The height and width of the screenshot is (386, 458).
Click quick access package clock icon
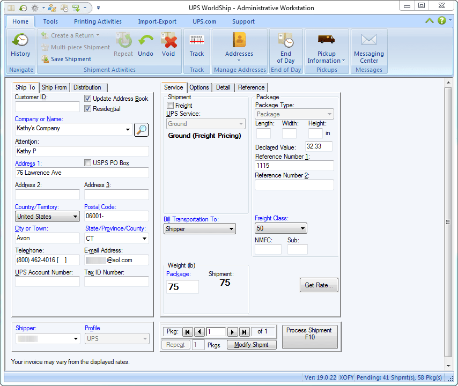[x=64, y=8]
